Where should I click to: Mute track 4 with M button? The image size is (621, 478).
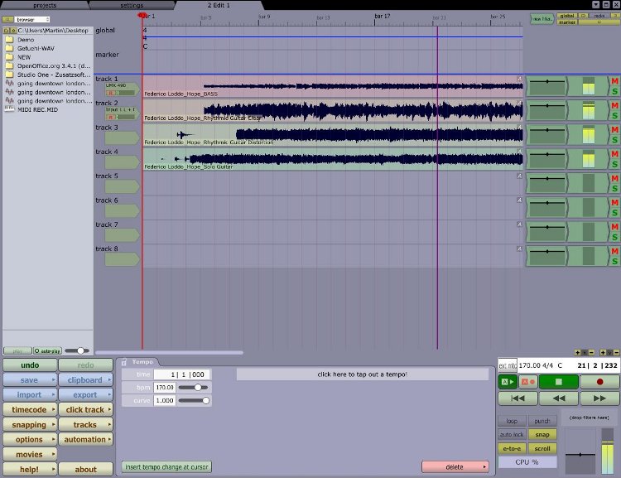point(614,154)
